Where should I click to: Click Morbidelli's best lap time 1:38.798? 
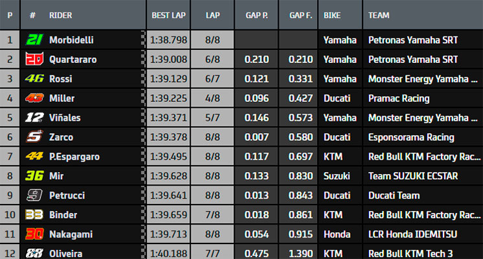tap(169, 40)
